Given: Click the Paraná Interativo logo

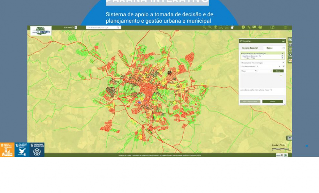Looking at the screenshot, I should point(41,31).
